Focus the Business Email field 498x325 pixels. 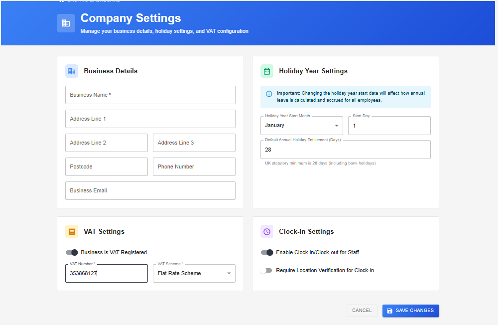click(150, 191)
